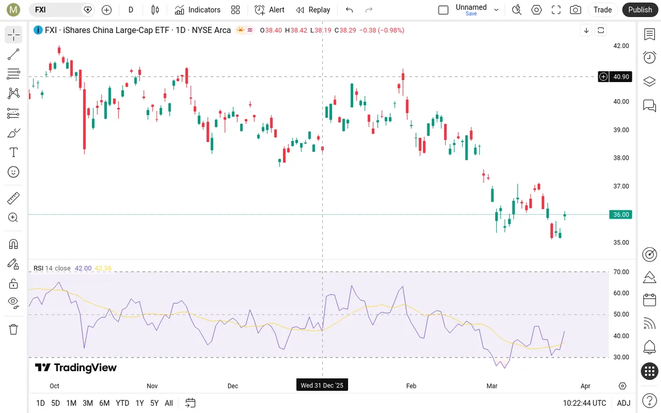Open the target-style icon panel in right sidebar
Viewport: 661px width, 413px height.
pos(649,254)
